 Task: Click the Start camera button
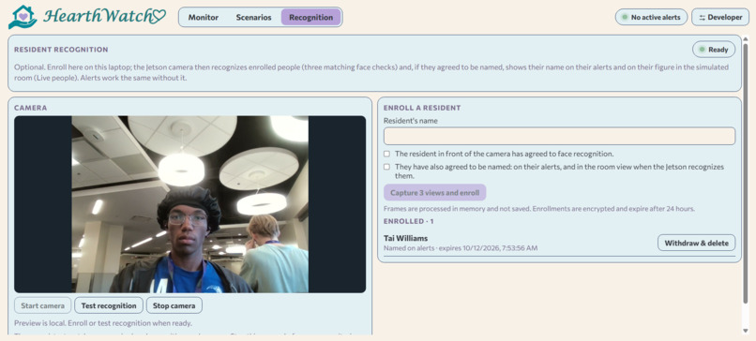(x=42, y=305)
